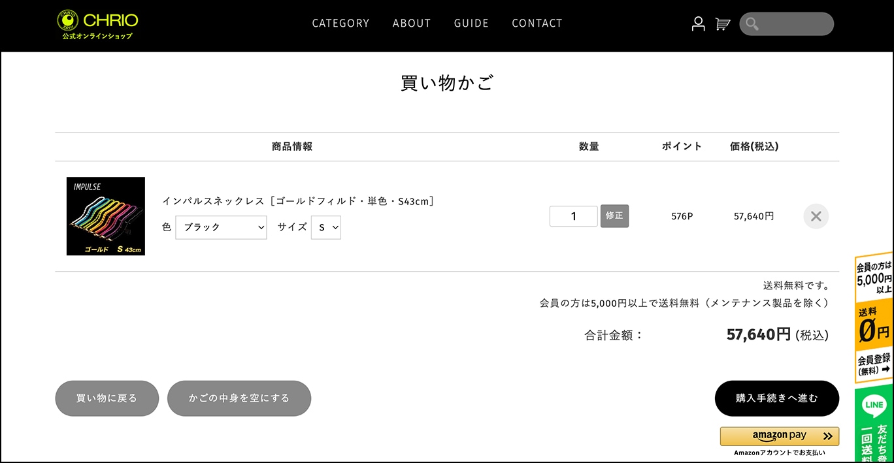Open the CONTACT page
The width and height of the screenshot is (894, 463).
tap(537, 24)
